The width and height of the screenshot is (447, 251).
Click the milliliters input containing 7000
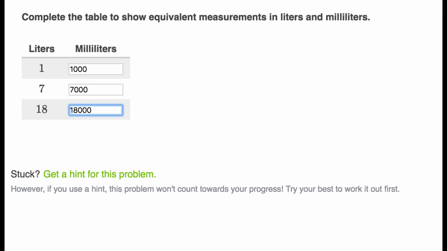[96, 90]
